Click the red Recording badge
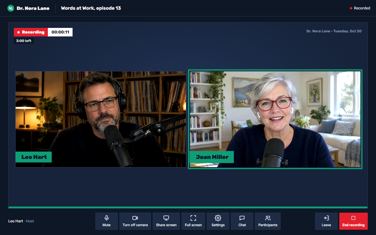The image size is (376, 235). click(31, 32)
